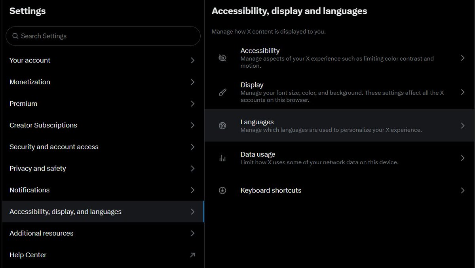The image size is (475, 268).
Task: Open the Languages option title
Action: pos(257,122)
